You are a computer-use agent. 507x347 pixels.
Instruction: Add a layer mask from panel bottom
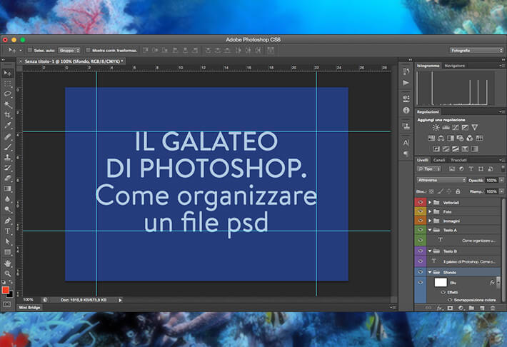(450, 308)
